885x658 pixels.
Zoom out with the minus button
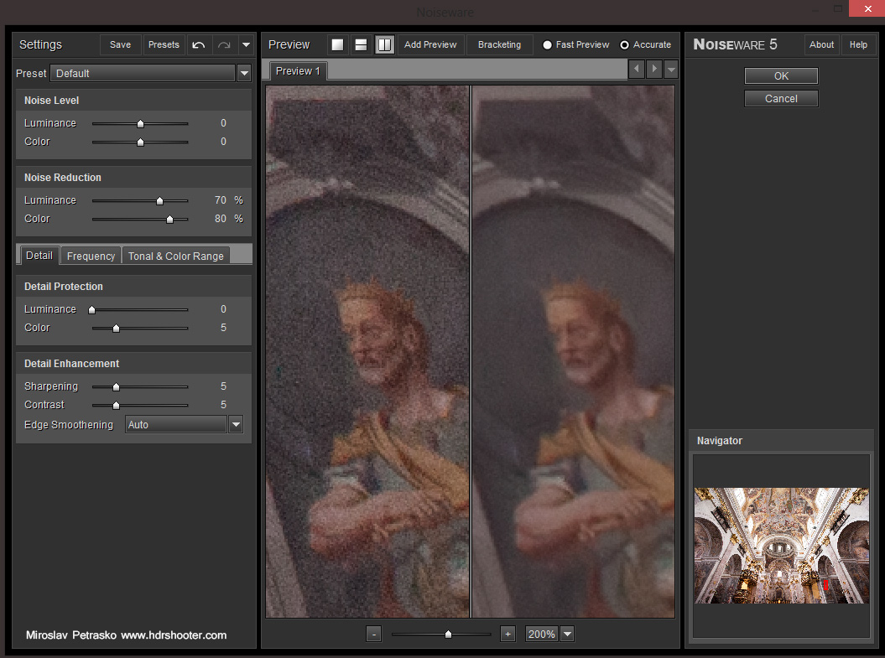pyautogui.click(x=373, y=634)
